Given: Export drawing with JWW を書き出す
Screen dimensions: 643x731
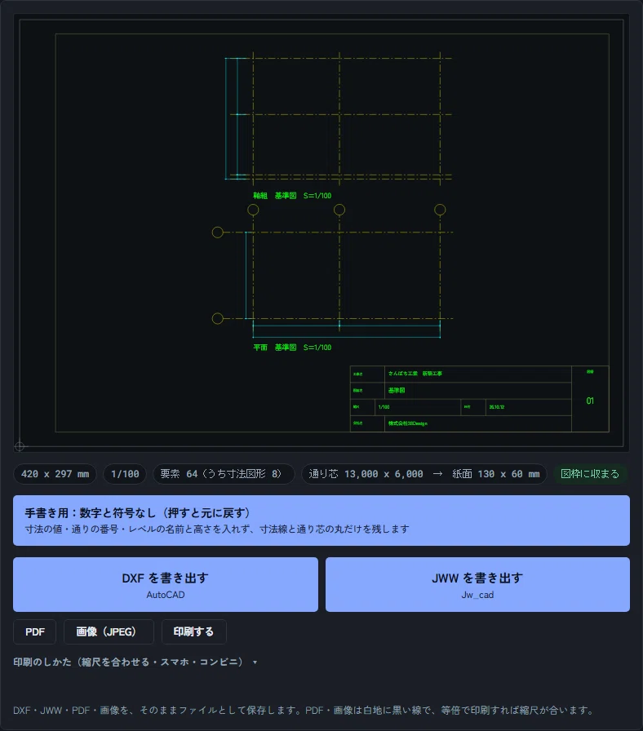Looking at the screenshot, I should point(477,585).
